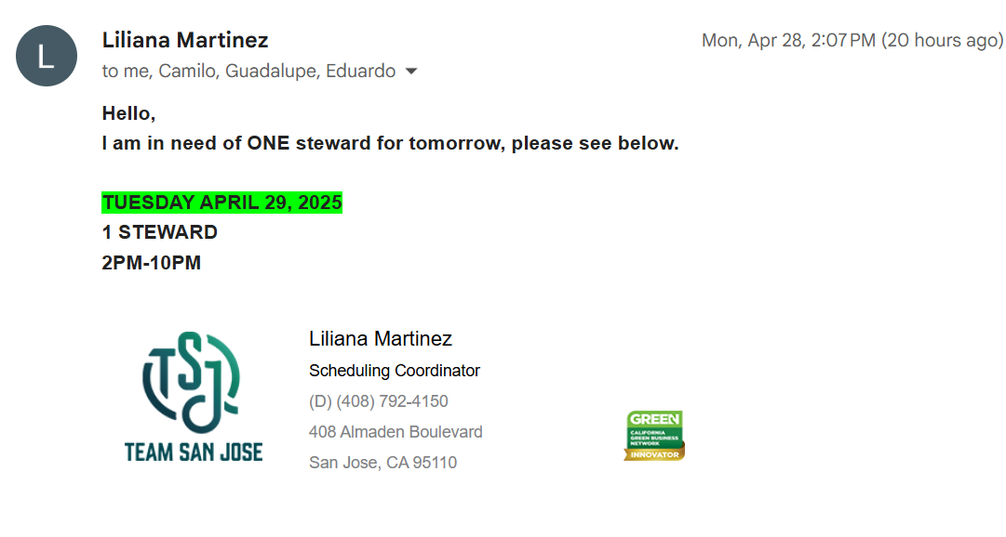Click the green highlighted TUESDAY APRIL 29, 2025 text

[222, 203]
